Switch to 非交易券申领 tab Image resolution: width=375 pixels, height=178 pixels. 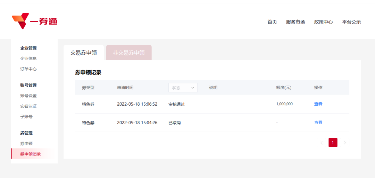[129, 53]
